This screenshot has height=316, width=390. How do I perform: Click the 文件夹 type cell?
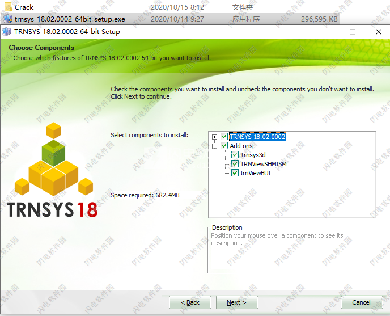click(243, 7)
